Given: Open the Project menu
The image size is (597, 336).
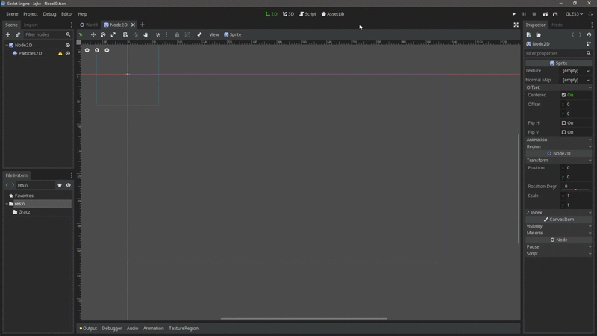Looking at the screenshot, I should tap(31, 14).
